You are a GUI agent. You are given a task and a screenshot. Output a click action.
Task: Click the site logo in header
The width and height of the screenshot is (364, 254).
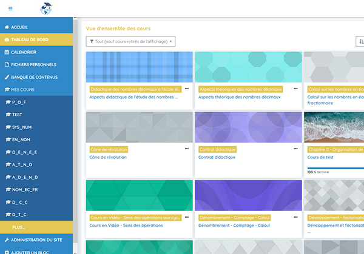(46, 8)
